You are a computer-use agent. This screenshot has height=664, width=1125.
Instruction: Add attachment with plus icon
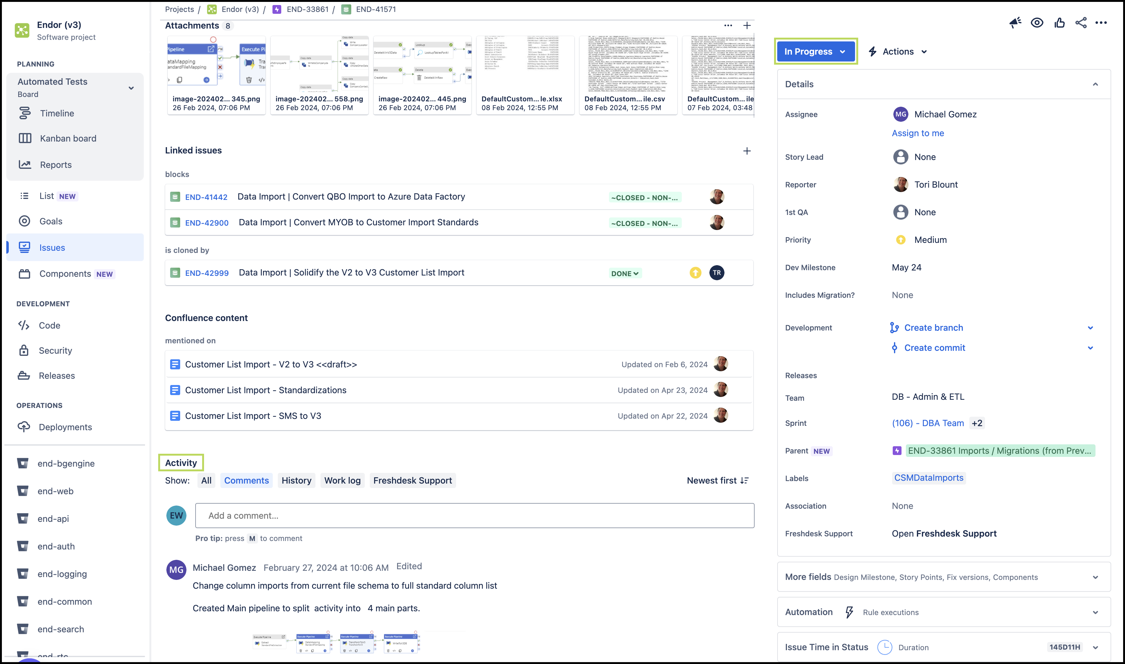coord(747,25)
